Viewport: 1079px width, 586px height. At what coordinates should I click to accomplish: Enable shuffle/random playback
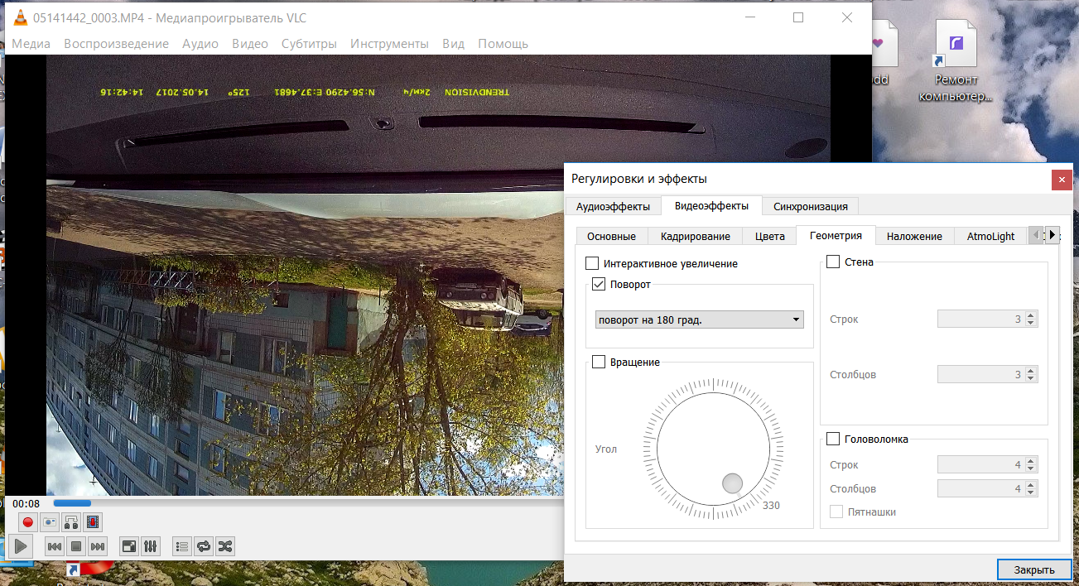pyautogui.click(x=224, y=546)
